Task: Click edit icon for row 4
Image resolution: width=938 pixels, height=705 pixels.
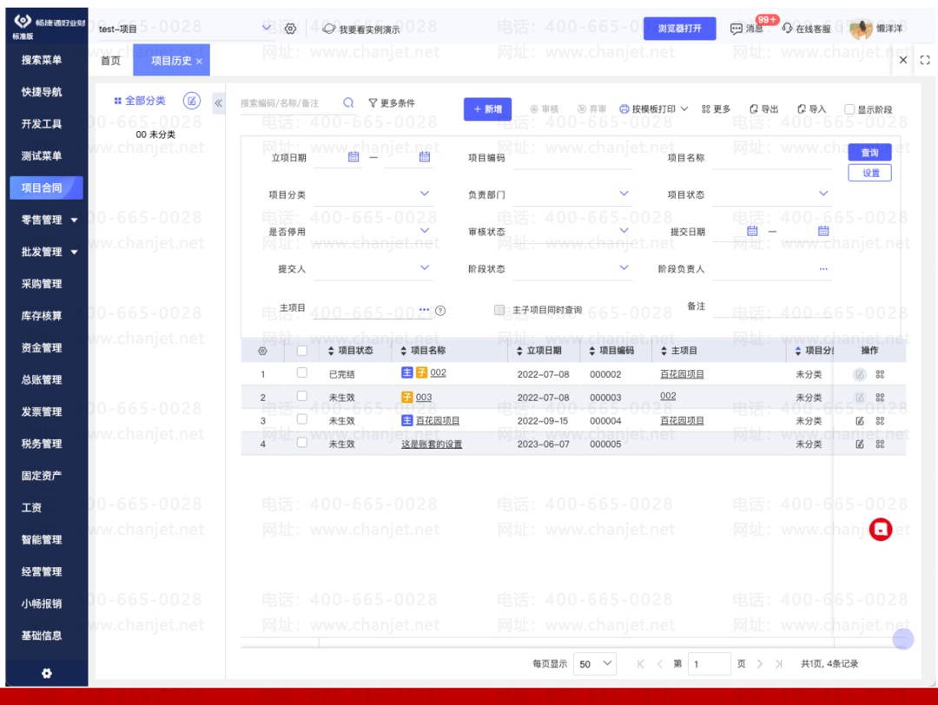Action: click(x=860, y=444)
